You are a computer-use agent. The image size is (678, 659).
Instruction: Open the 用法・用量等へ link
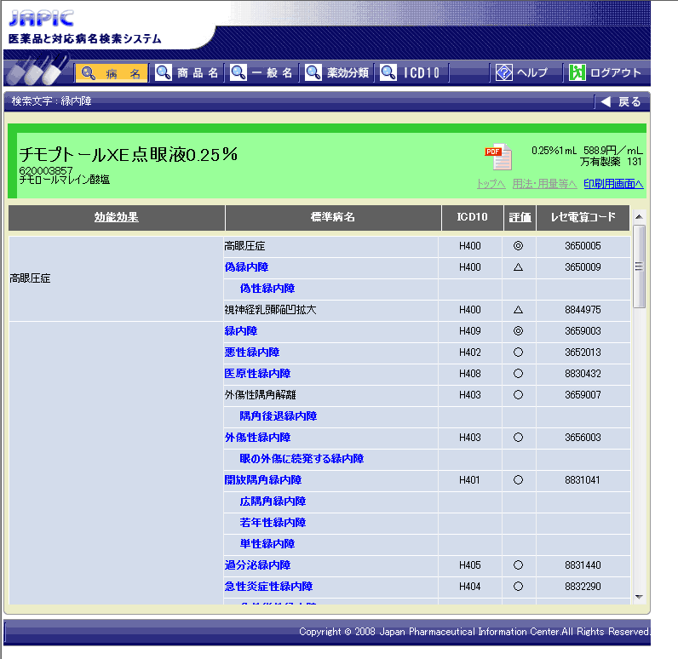click(544, 184)
